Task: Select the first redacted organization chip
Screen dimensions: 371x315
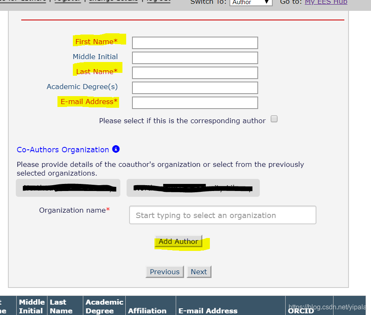Action: pos(68,188)
